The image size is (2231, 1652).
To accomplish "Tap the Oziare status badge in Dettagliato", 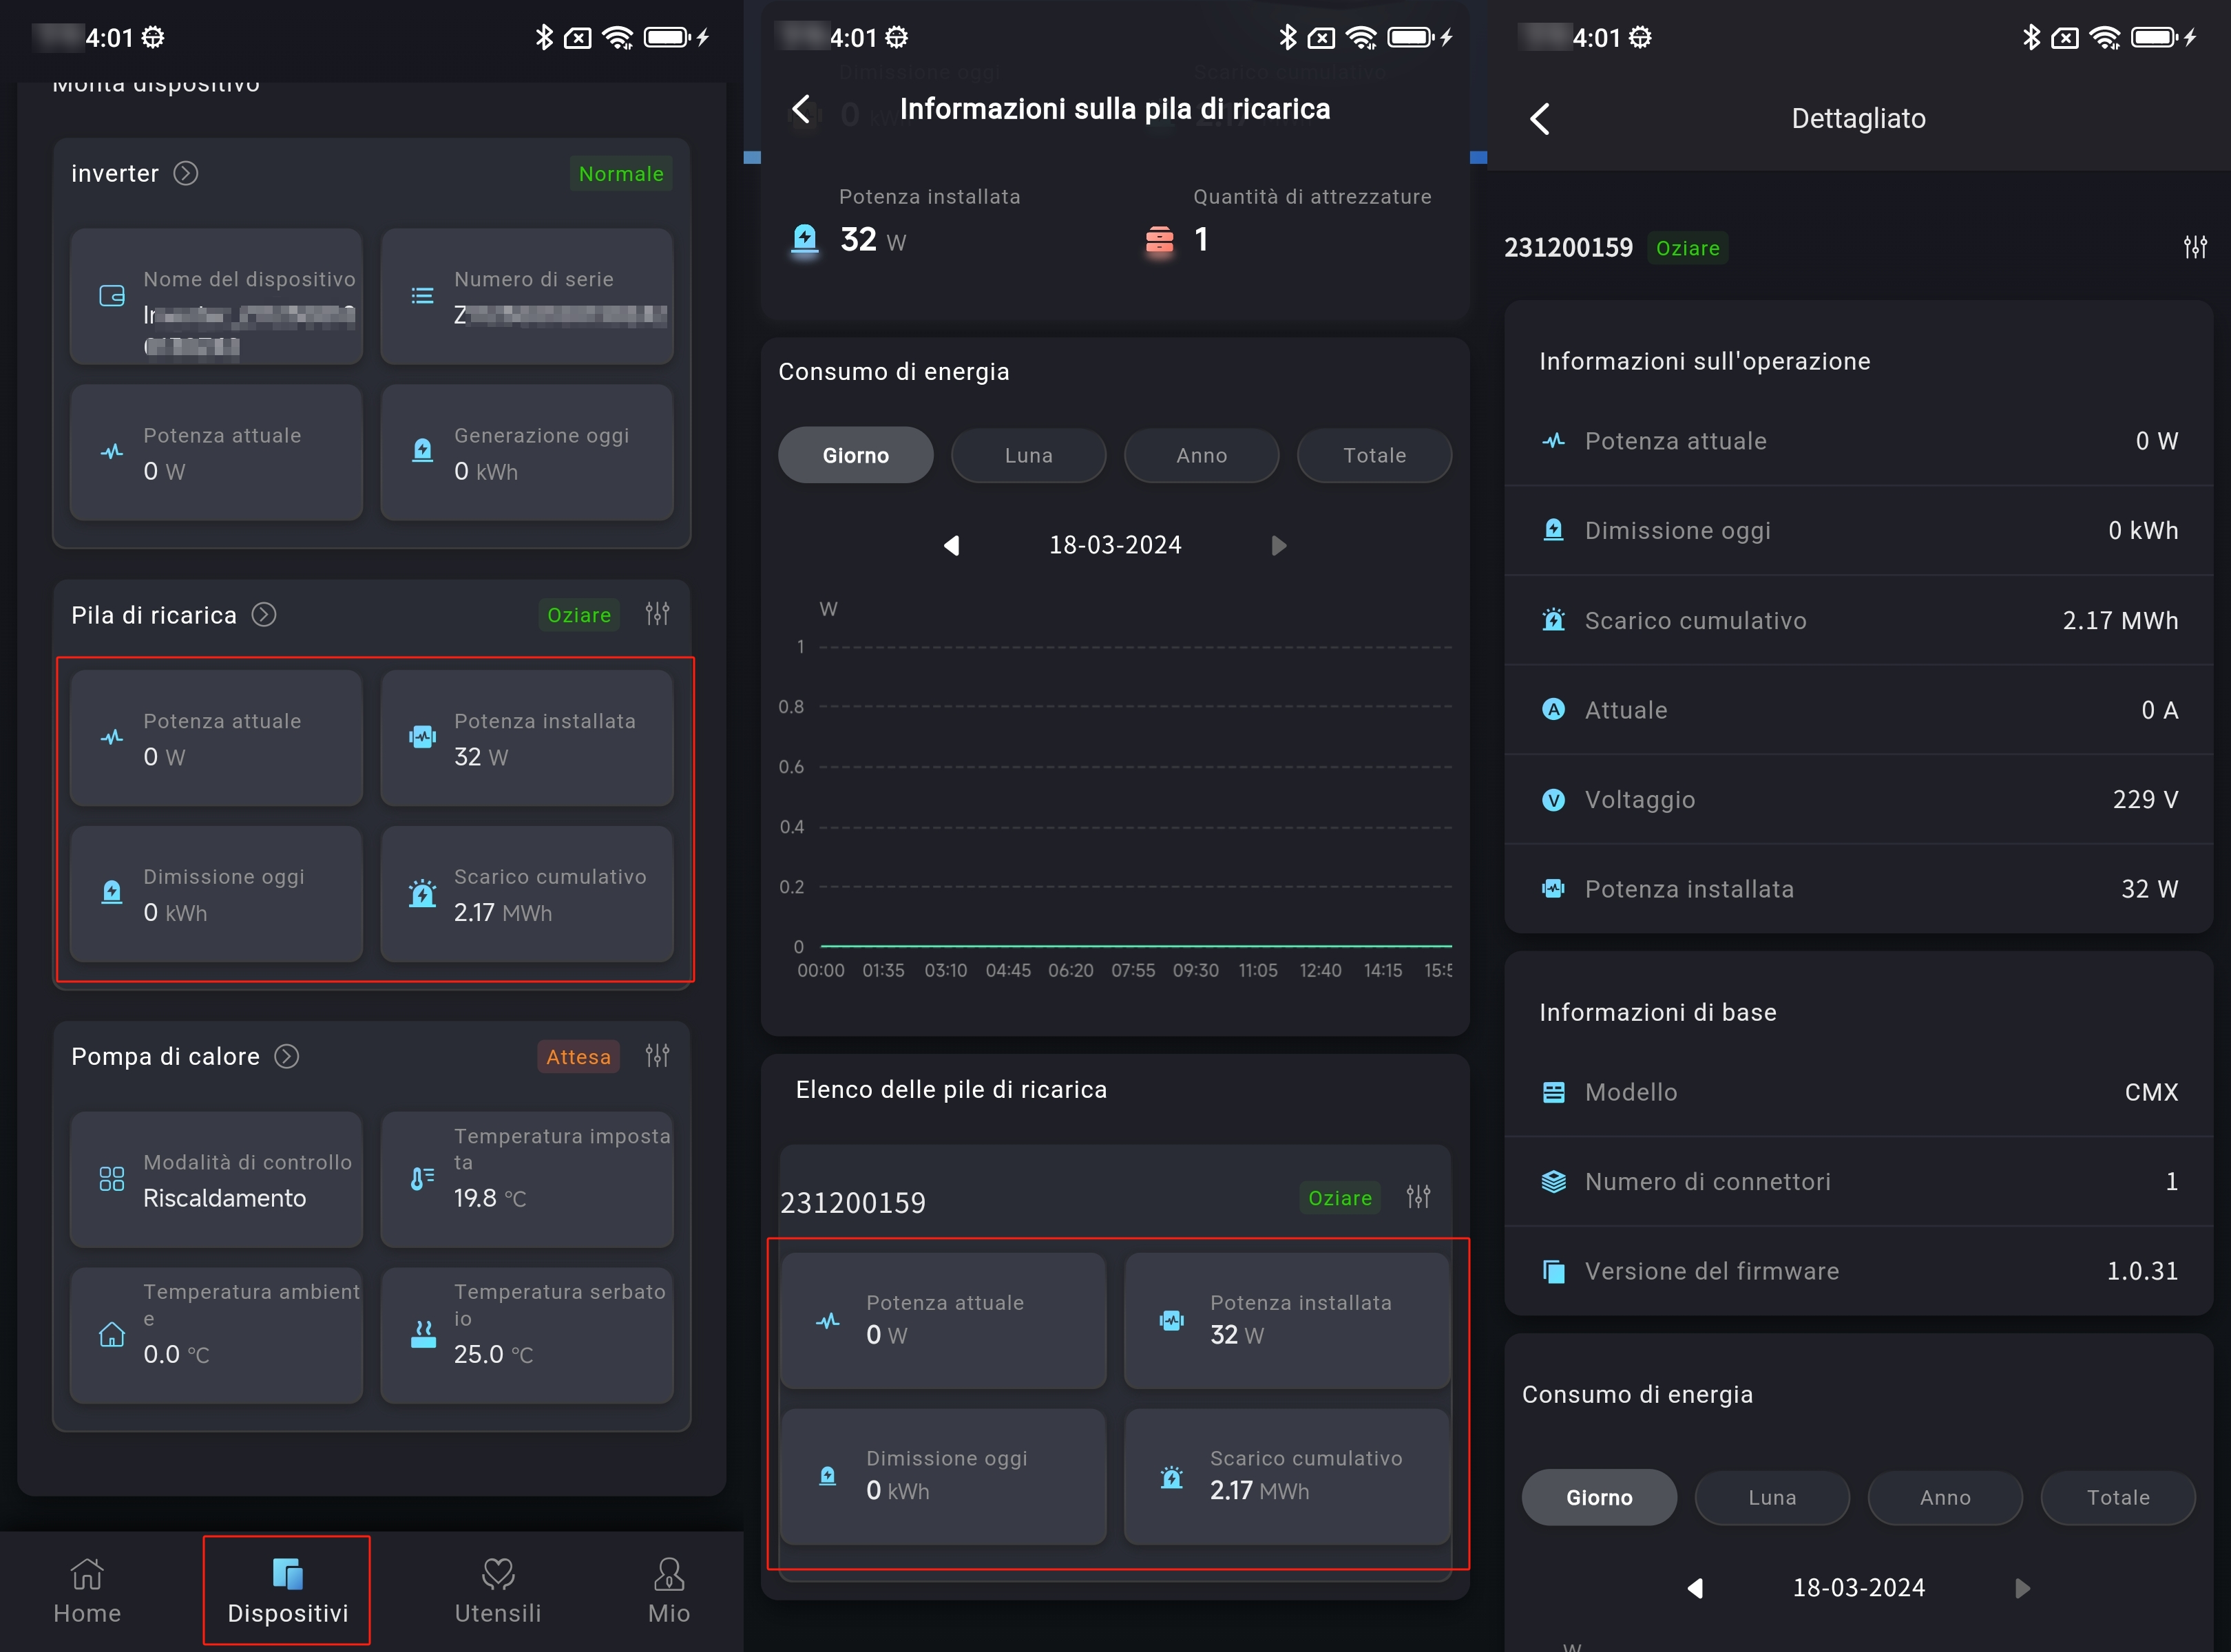I will [x=1687, y=248].
